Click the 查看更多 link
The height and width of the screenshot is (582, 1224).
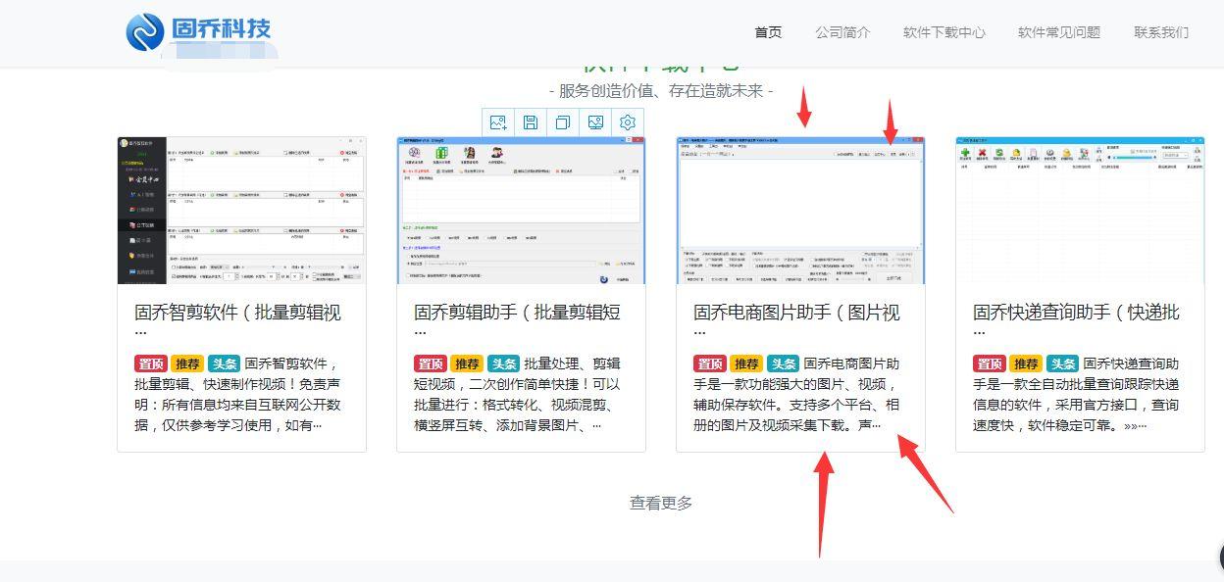661,503
